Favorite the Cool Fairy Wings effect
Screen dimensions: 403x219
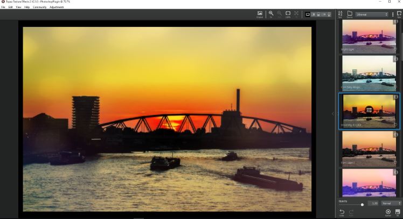click(x=395, y=87)
